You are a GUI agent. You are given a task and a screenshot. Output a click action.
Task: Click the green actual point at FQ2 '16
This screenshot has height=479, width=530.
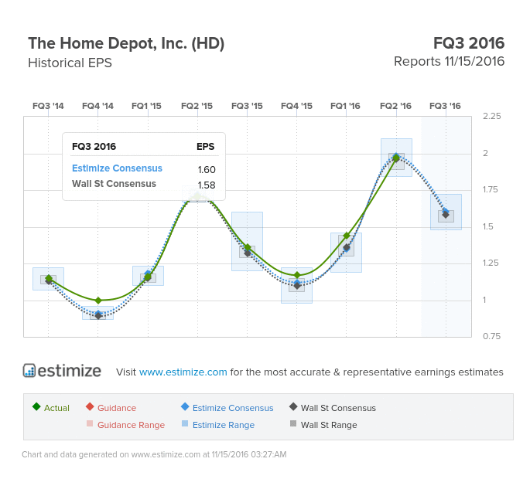(x=396, y=158)
